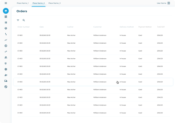Open the hamburger menu in the top-left
Screen dimensions: 175x123
pyautogui.click(x=6, y=3)
